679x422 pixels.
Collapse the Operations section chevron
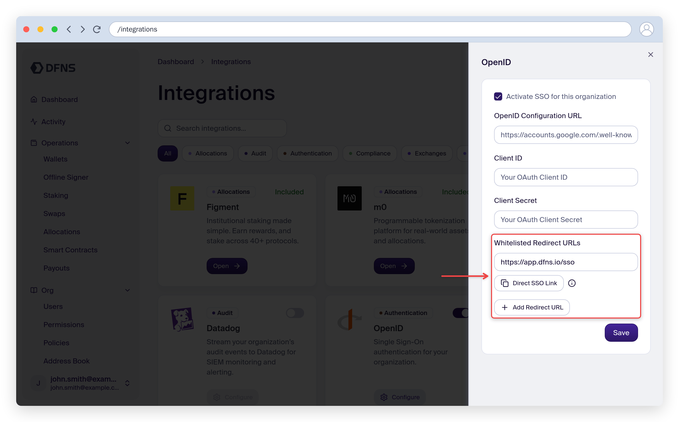pyautogui.click(x=127, y=143)
